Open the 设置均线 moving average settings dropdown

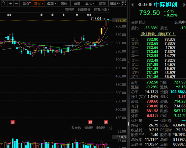(x=102, y=10)
